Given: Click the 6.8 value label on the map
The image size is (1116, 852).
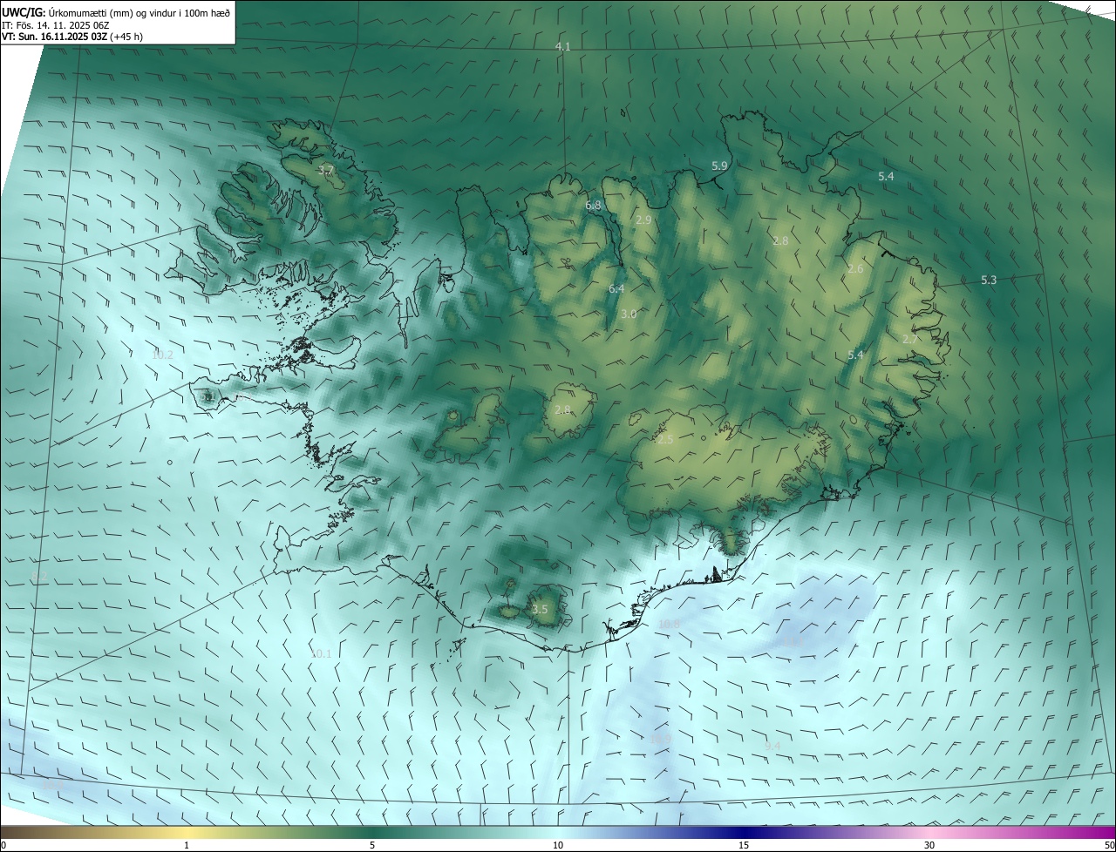Looking at the screenshot, I should tap(594, 206).
